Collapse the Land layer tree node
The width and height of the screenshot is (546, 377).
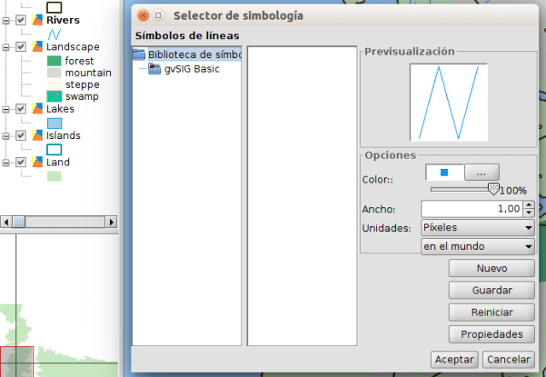point(7,162)
